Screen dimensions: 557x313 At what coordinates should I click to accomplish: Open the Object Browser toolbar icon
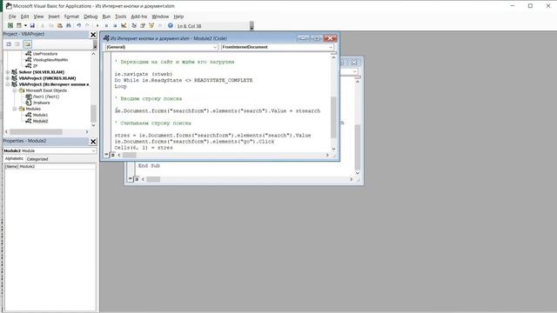(x=151, y=25)
